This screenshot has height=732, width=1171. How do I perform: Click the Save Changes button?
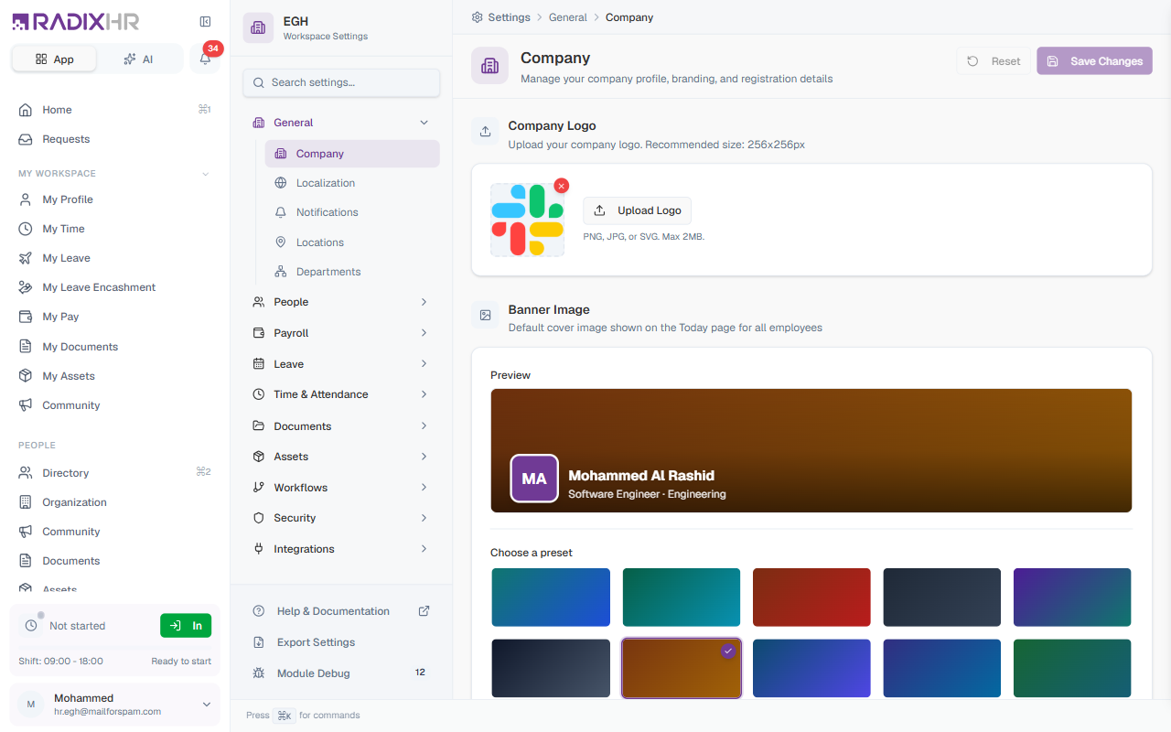coord(1094,61)
